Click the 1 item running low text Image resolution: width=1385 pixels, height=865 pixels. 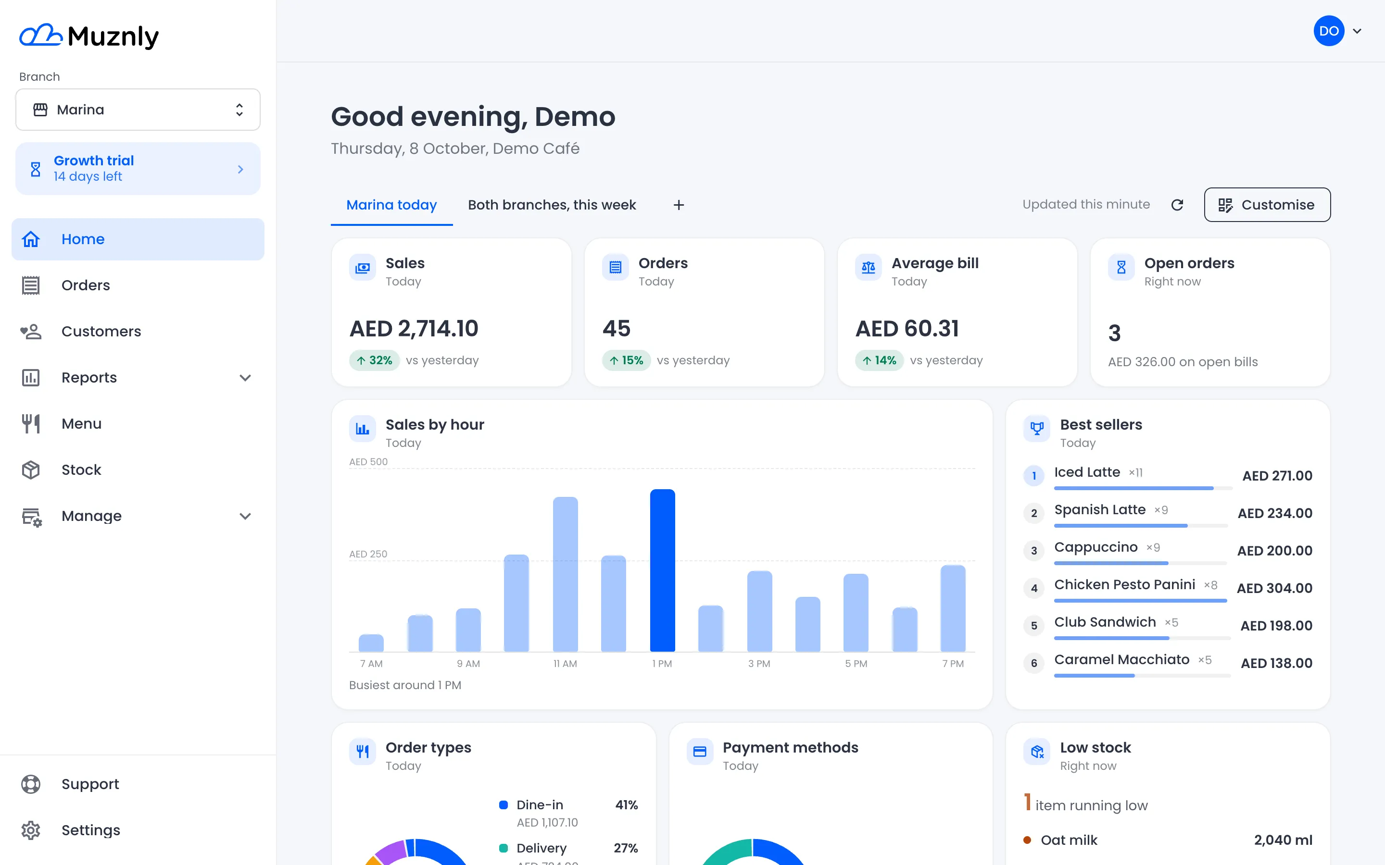[1086, 803]
